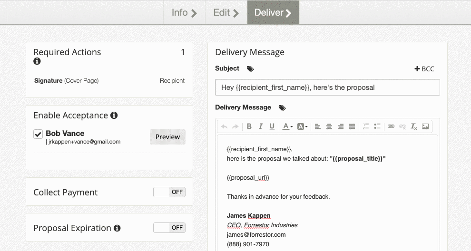Click the Required Actions info icon
This screenshot has height=251, width=471.
pyautogui.click(x=37, y=61)
